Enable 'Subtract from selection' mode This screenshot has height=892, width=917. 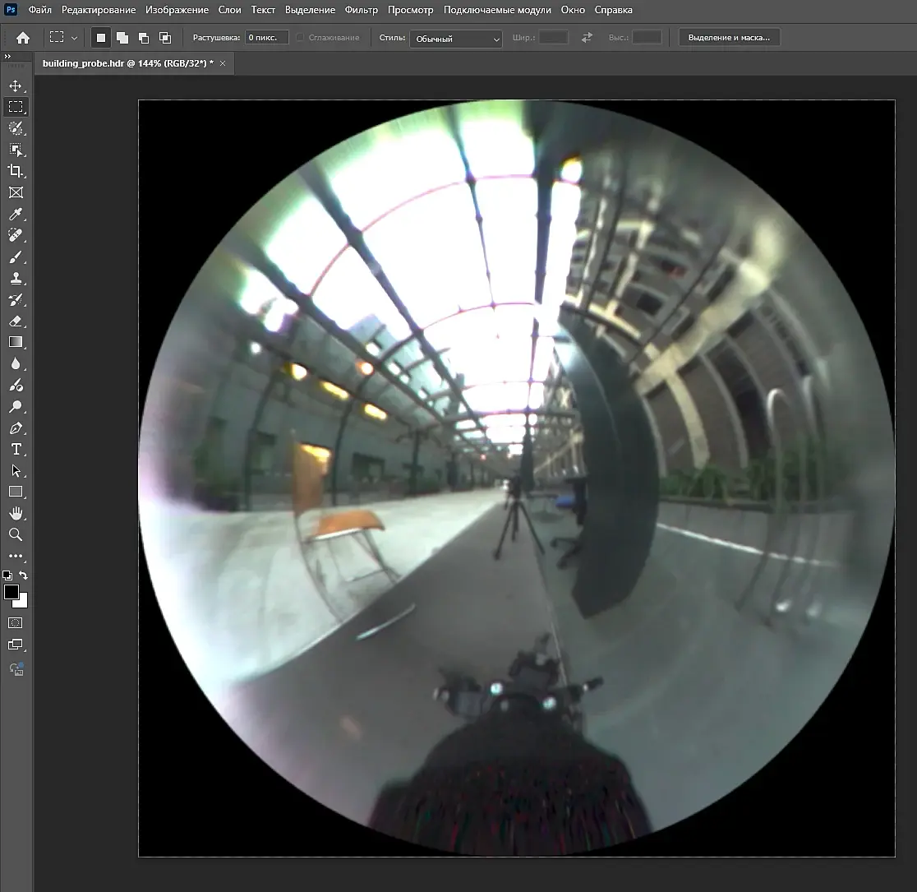(x=144, y=38)
